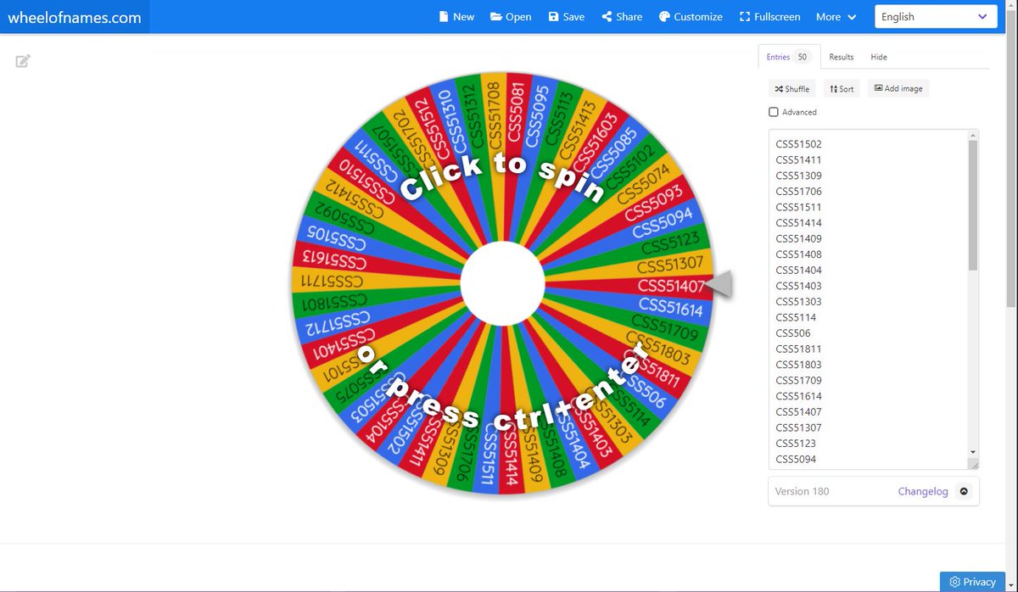Switch to Fullscreen mode

(769, 16)
